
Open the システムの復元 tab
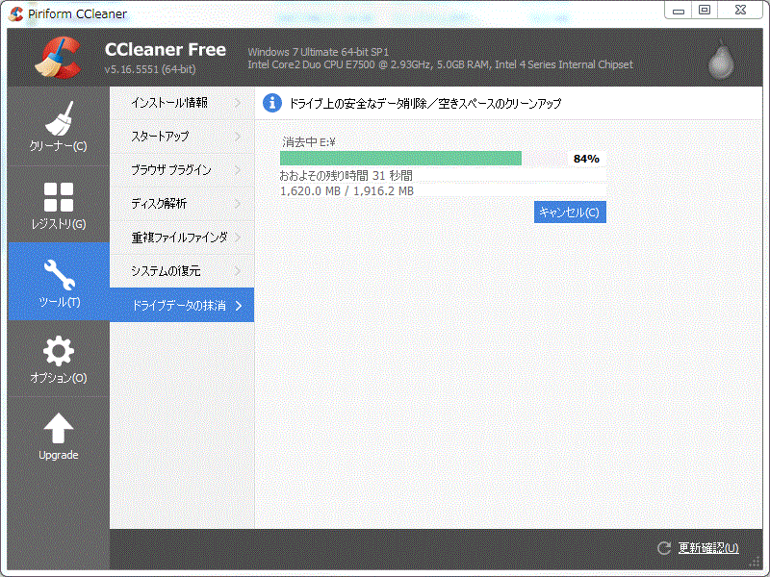point(182,271)
